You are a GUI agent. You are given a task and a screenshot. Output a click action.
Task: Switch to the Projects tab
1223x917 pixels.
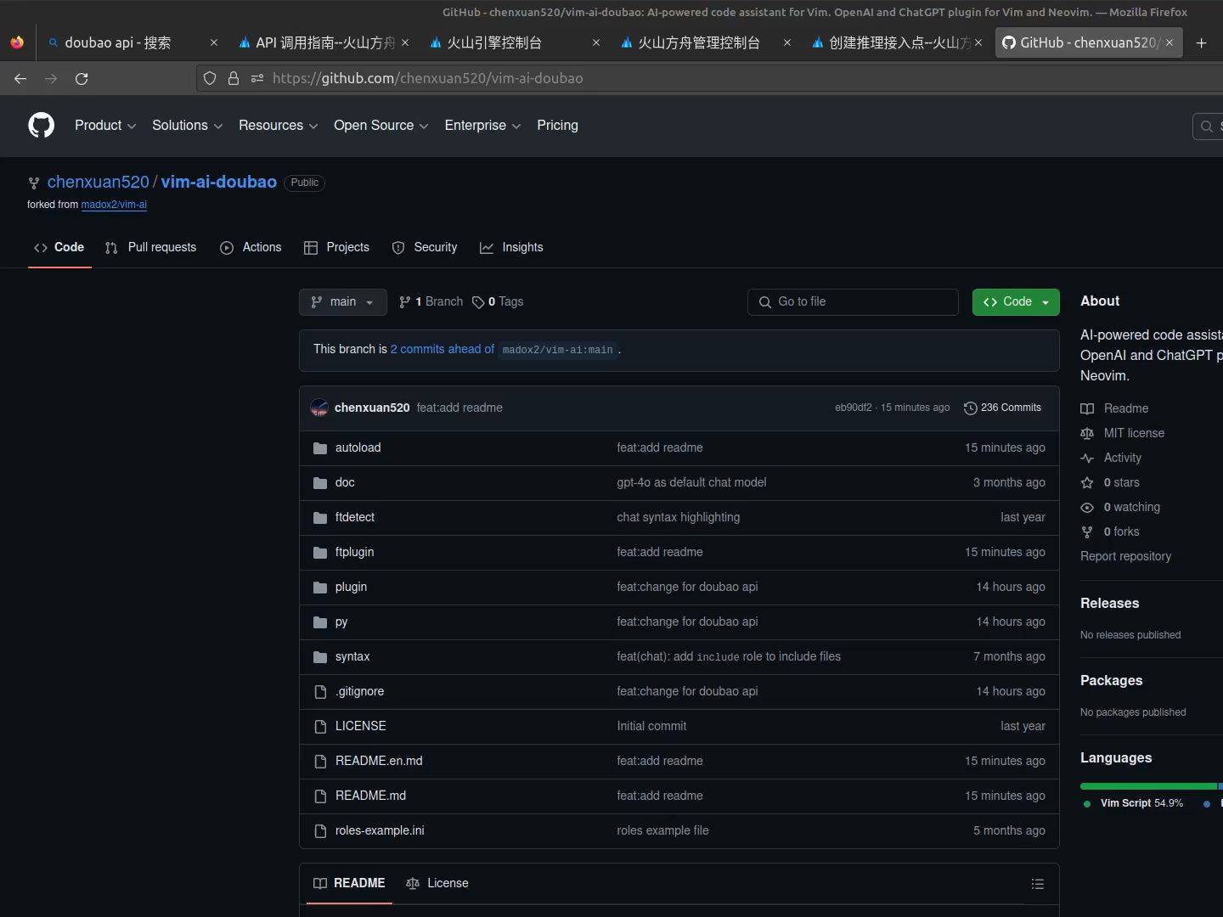(x=336, y=247)
